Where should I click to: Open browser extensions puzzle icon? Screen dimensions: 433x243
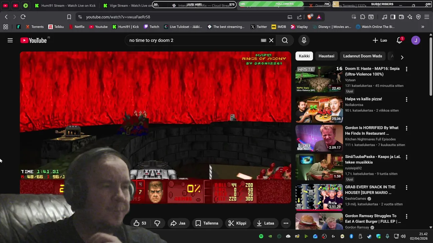coord(363,17)
